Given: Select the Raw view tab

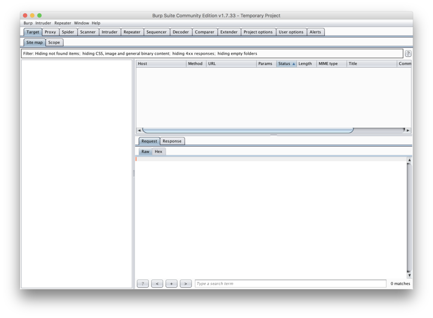Looking at the screenshot, I should (x=145, y=152).
